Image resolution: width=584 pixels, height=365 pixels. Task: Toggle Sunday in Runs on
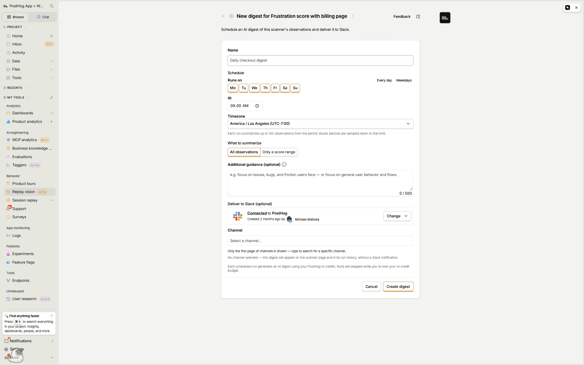click(295, 88)
